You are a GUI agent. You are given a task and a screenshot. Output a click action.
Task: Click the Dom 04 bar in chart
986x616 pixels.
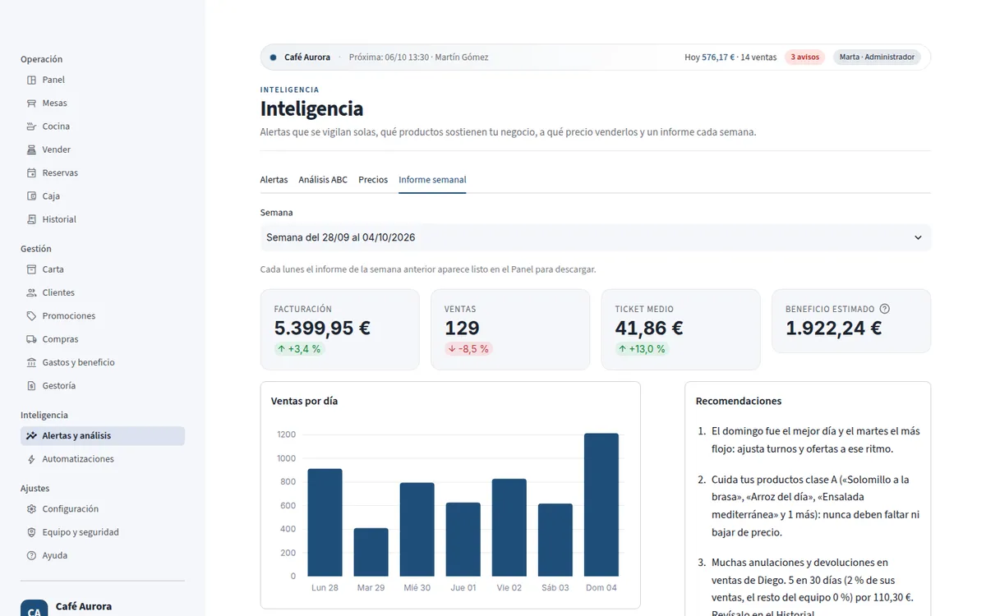pyautogui.click(x=601, y=504)
